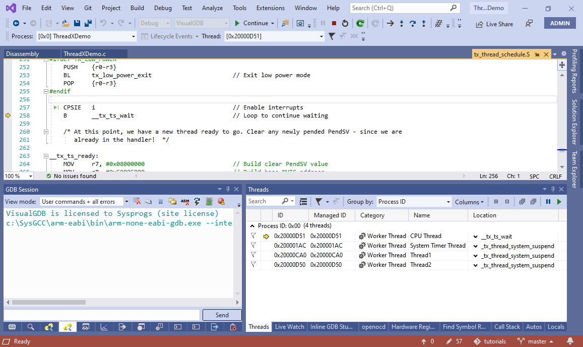Toggle flag on System Timer Thread row
The height and width of the screenshot is (347, 583).
click(253, 245)
